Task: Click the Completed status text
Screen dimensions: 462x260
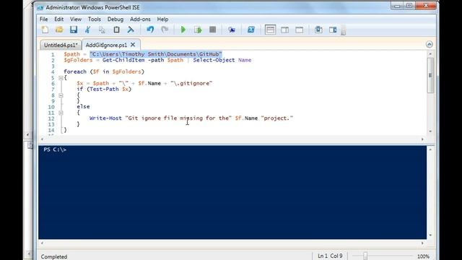Action: point(54,257)
